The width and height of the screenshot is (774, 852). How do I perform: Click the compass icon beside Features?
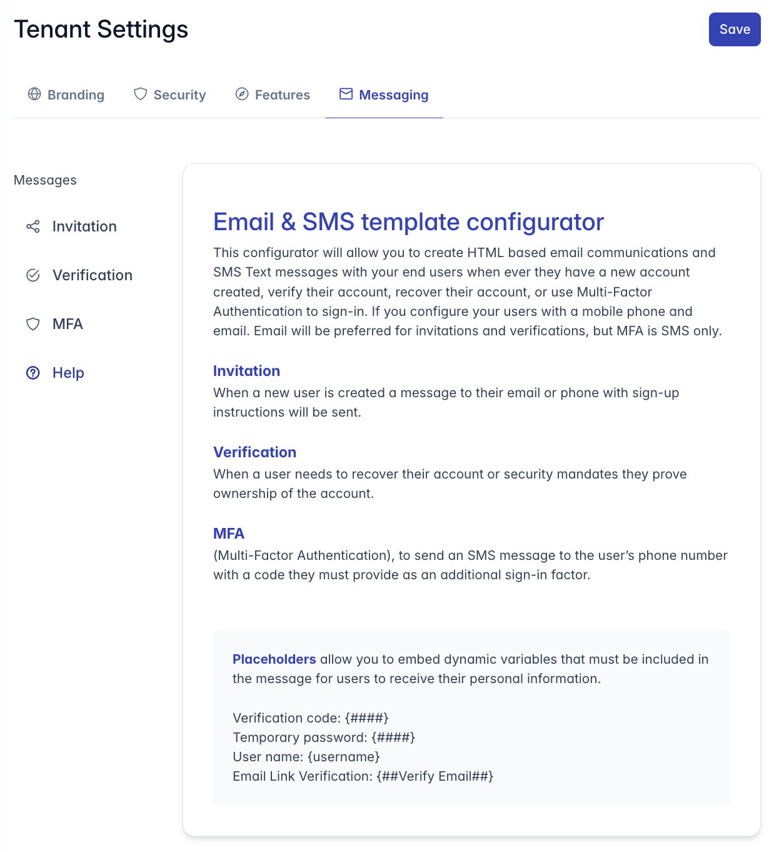click(x=242, y=94)
